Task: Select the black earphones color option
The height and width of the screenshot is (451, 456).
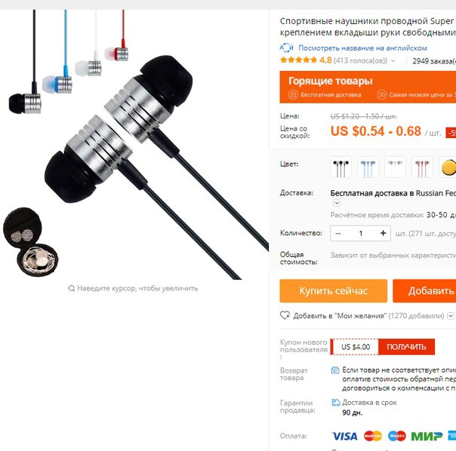Action: [x=340, y=167]
